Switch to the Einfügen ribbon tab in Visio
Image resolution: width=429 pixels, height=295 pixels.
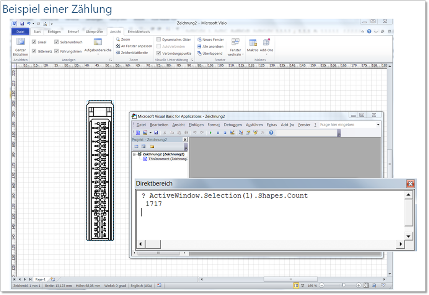pyautogui.click(x=54, y=32)
